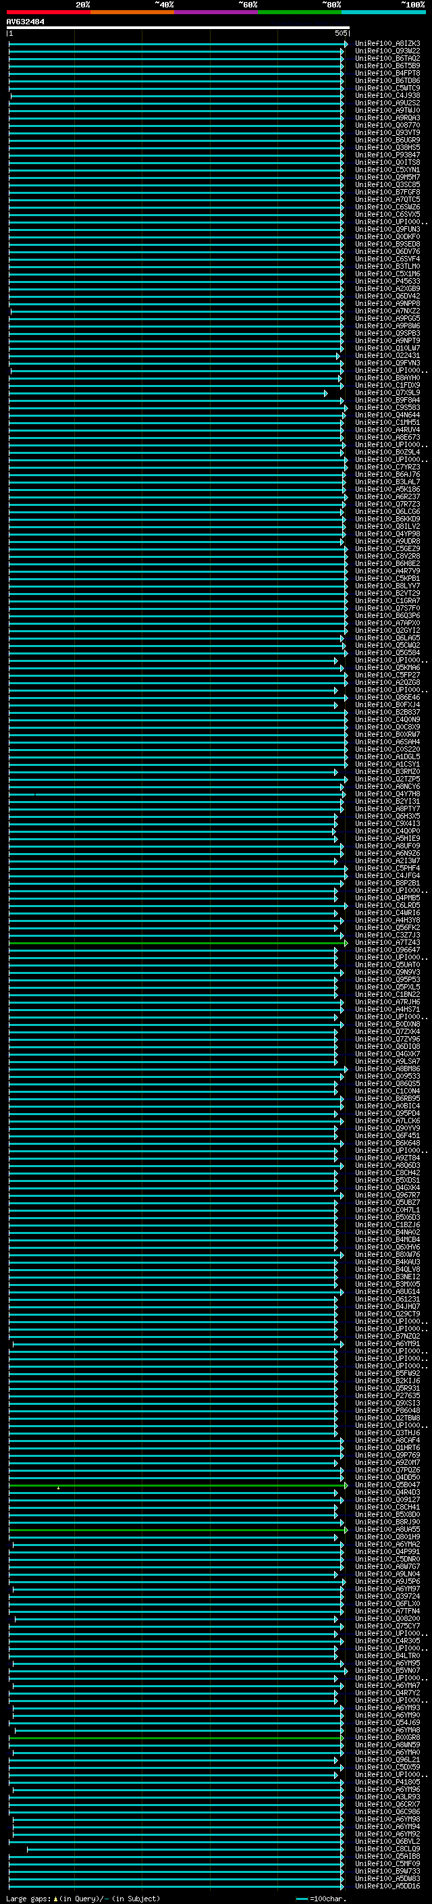This screenshot has width=432, height=1904.
Task: Click alignment arrowhead for UniRef100_O22431
Action: coord(338,356)
